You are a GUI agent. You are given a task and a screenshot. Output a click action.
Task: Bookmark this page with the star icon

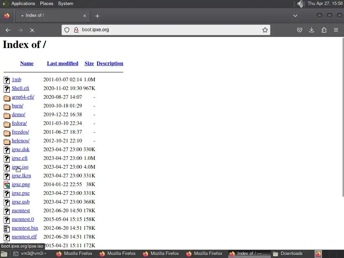pos(265,30)
